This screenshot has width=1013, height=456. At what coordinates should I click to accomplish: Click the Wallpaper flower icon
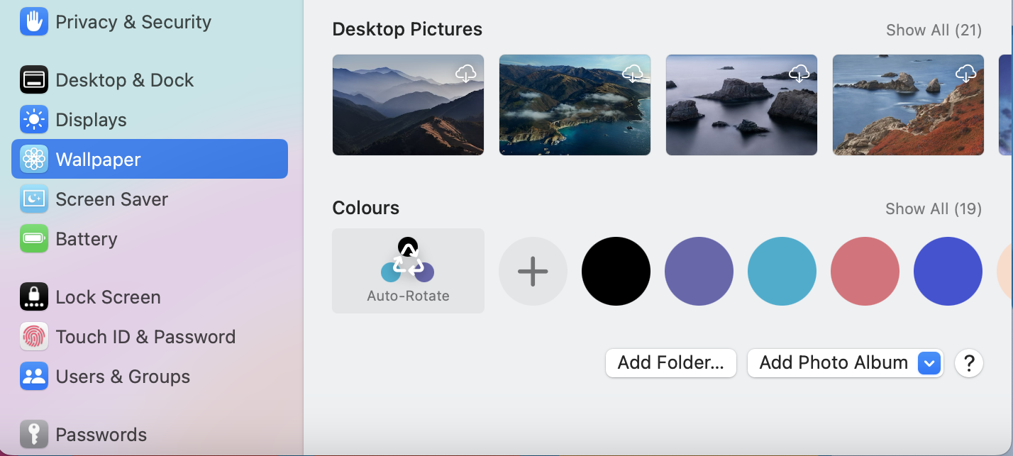click(x=34, y=159)
